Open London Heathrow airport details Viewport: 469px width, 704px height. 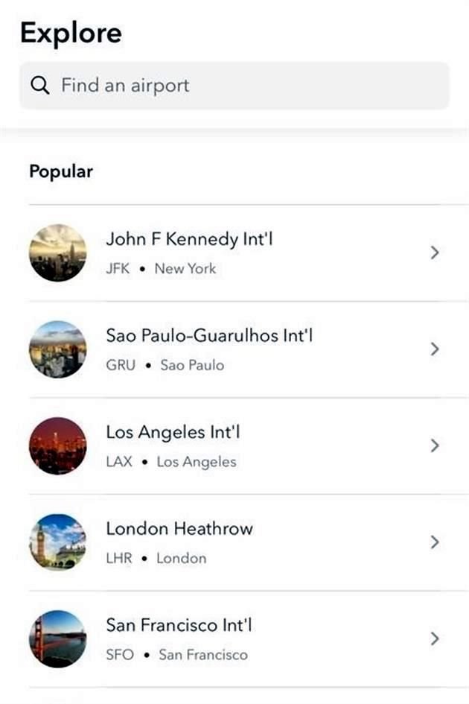[x=180, y=528]
